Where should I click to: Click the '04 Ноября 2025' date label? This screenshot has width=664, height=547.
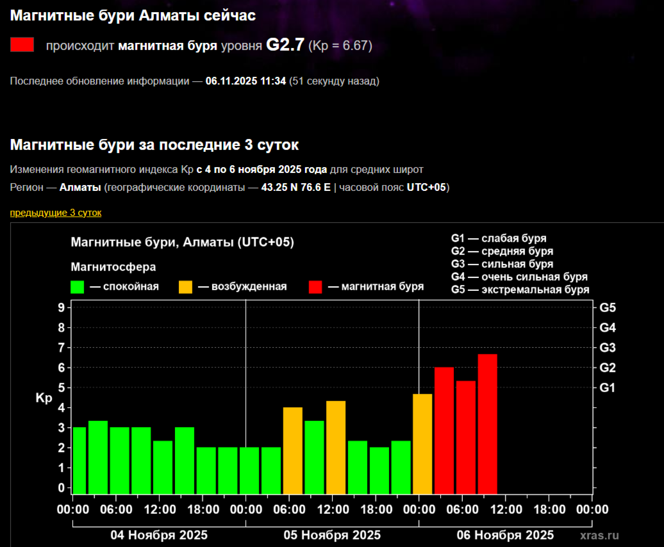click(x=159, y=535)
